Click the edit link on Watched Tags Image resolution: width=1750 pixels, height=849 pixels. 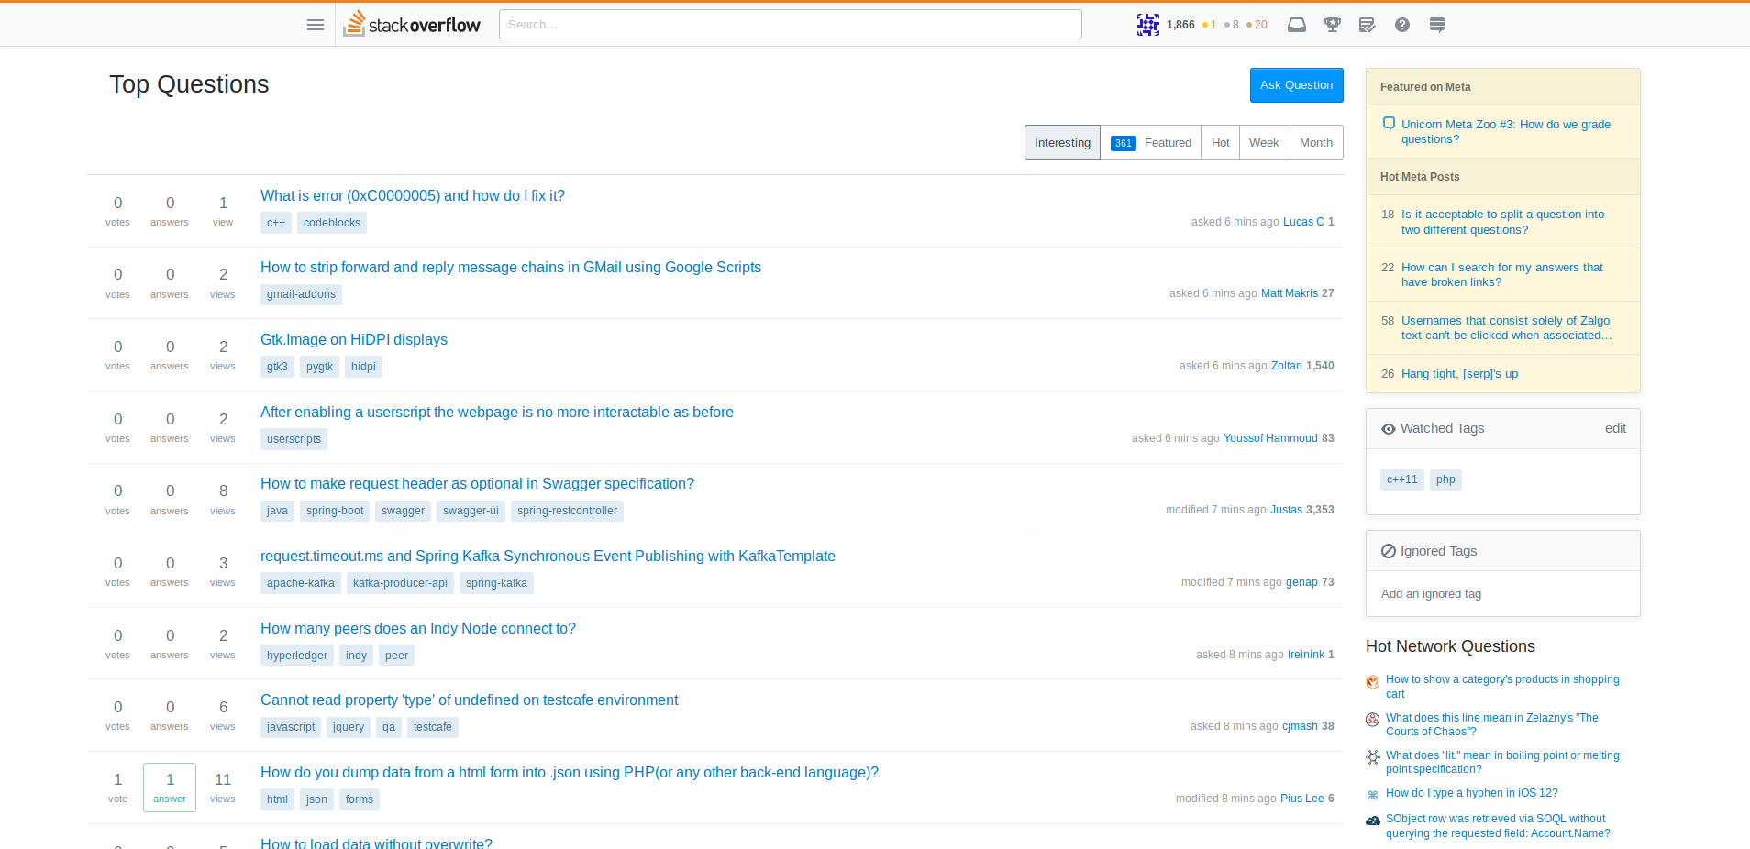coord(1615,428)
